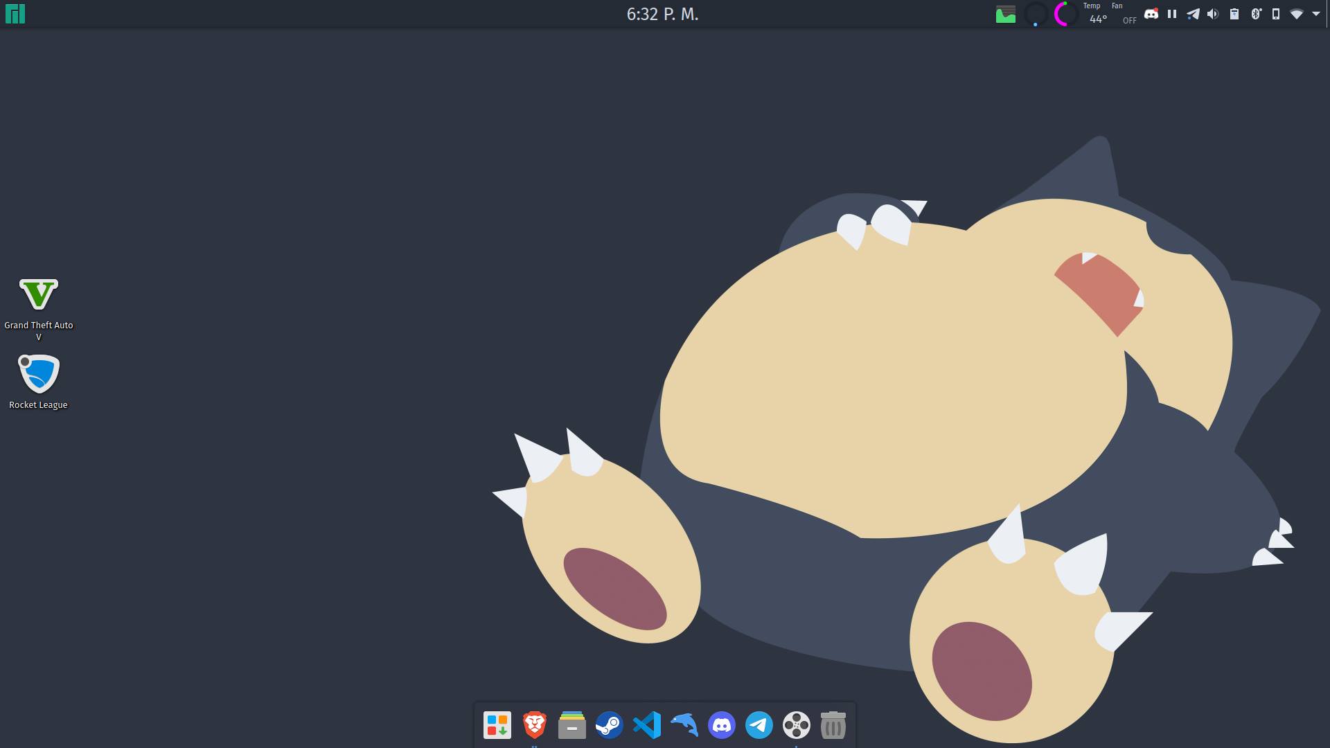Screen dimensions: 1330x748
Task: Open the Wi-Fi network tray menu
Action: pyautogui.click(x=1297, y=14)
